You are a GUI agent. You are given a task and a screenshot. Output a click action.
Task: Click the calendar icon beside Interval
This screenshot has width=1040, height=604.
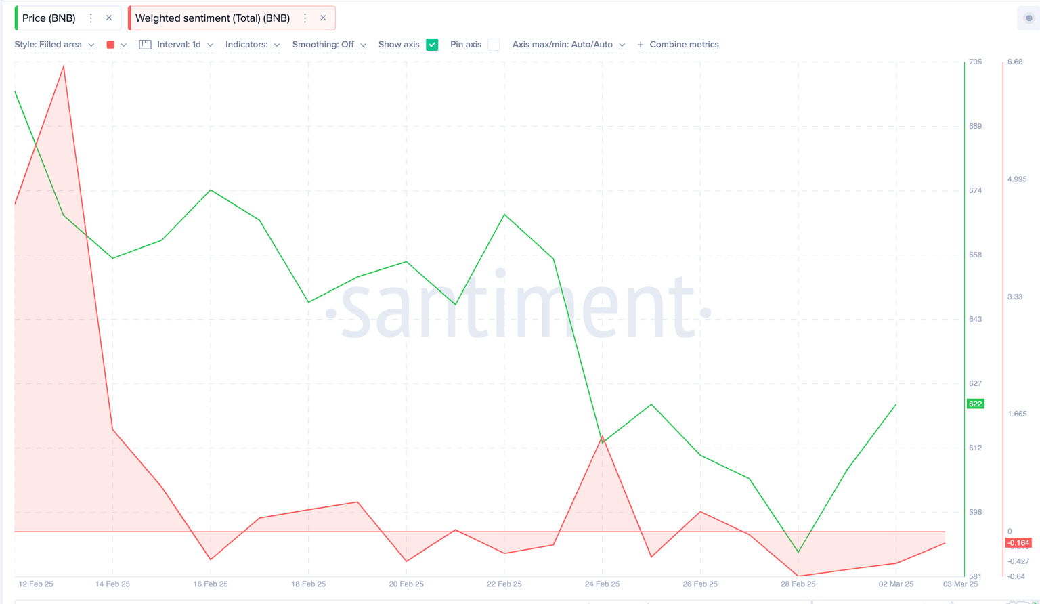tap(145, 44)
